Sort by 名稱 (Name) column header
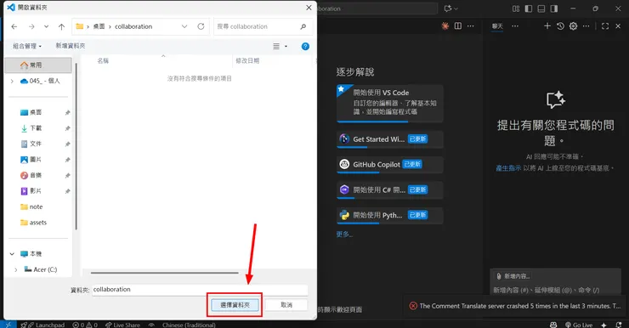 coord(103,60)
